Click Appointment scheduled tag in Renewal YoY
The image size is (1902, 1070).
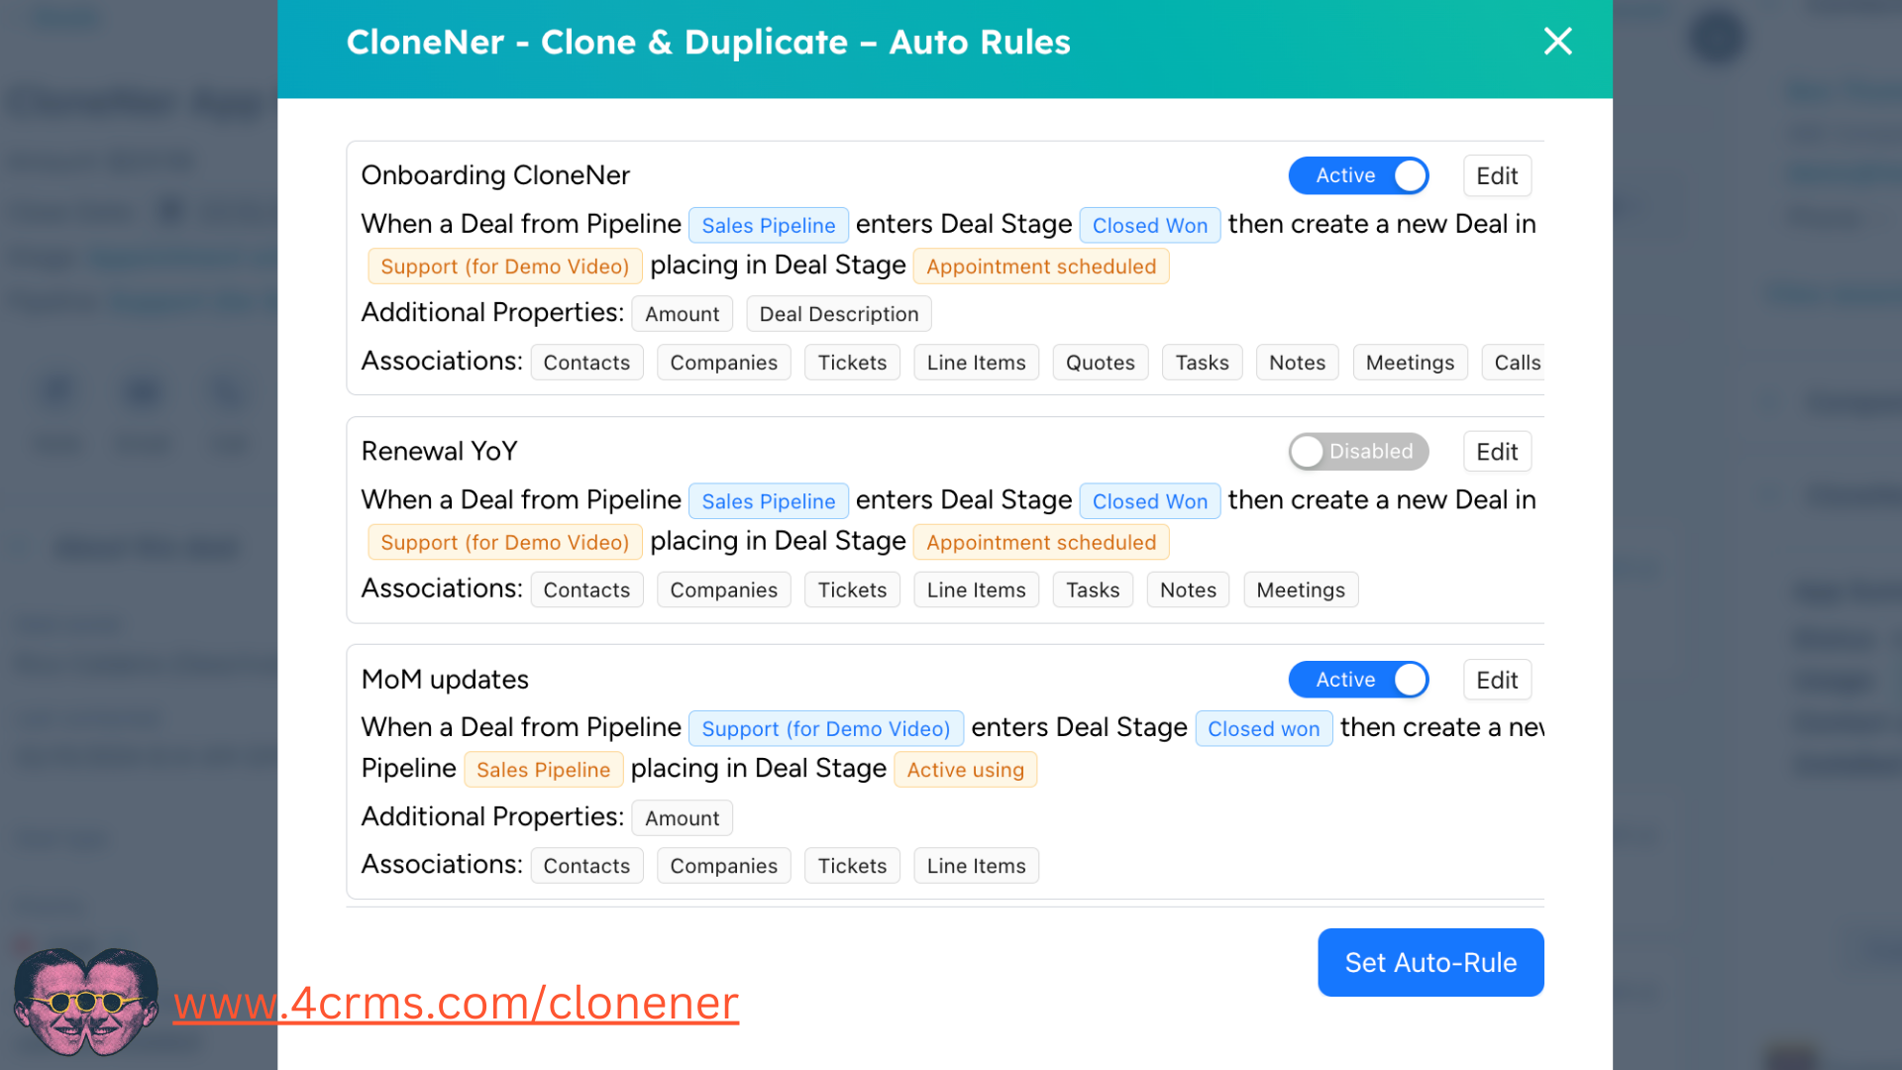1040,543
